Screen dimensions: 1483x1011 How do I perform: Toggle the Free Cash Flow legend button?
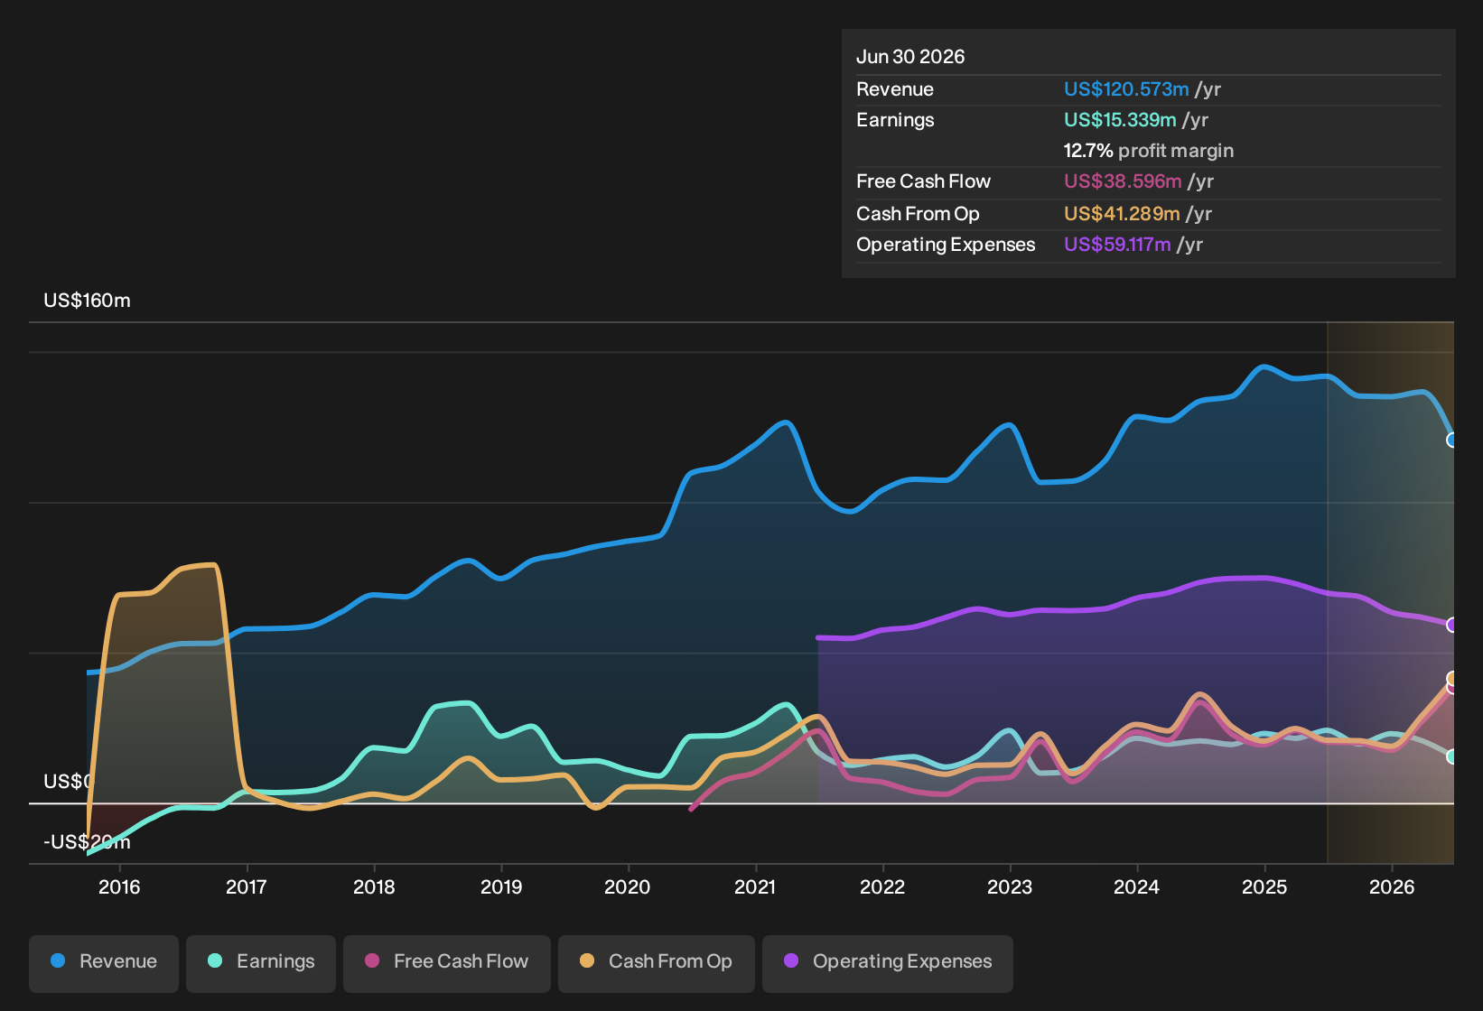[x=447, y=962]
